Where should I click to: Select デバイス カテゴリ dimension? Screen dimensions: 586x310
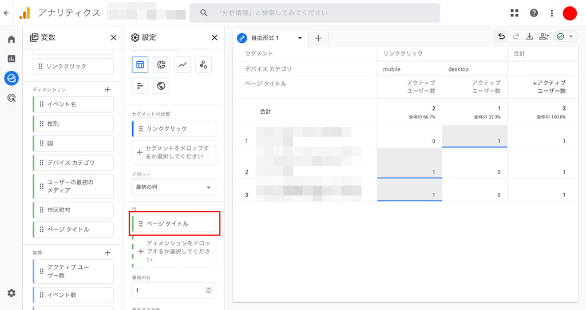73,163
